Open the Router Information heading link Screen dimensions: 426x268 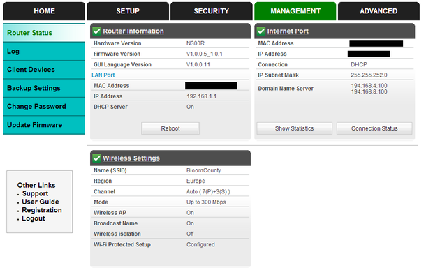coord(133,31)
